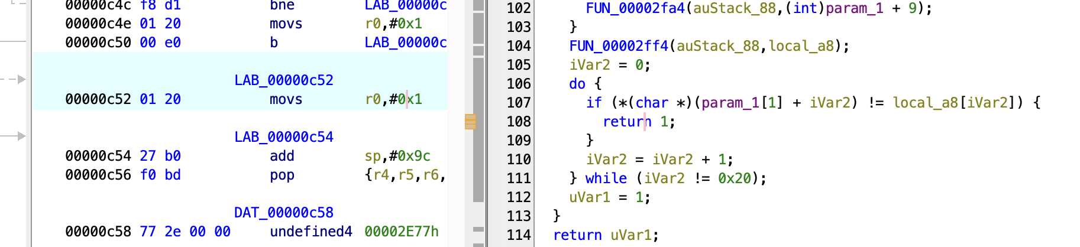Click operand r0,#0x1 at address 00000c4e
The width and height of the screenshot is (1080, 247).
[394, 24]
